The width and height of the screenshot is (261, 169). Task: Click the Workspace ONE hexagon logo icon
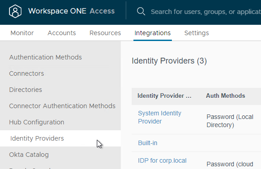pyautogui.click(x=15, y=11)
